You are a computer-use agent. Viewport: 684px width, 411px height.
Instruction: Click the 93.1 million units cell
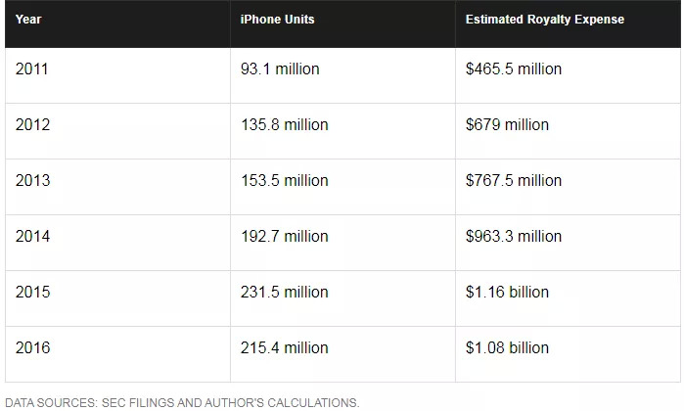coord(280,69)
